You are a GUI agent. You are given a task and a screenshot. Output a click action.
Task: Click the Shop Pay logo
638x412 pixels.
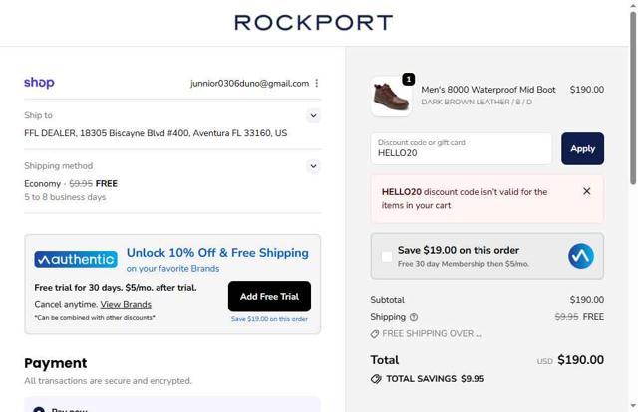coord(39,83)
